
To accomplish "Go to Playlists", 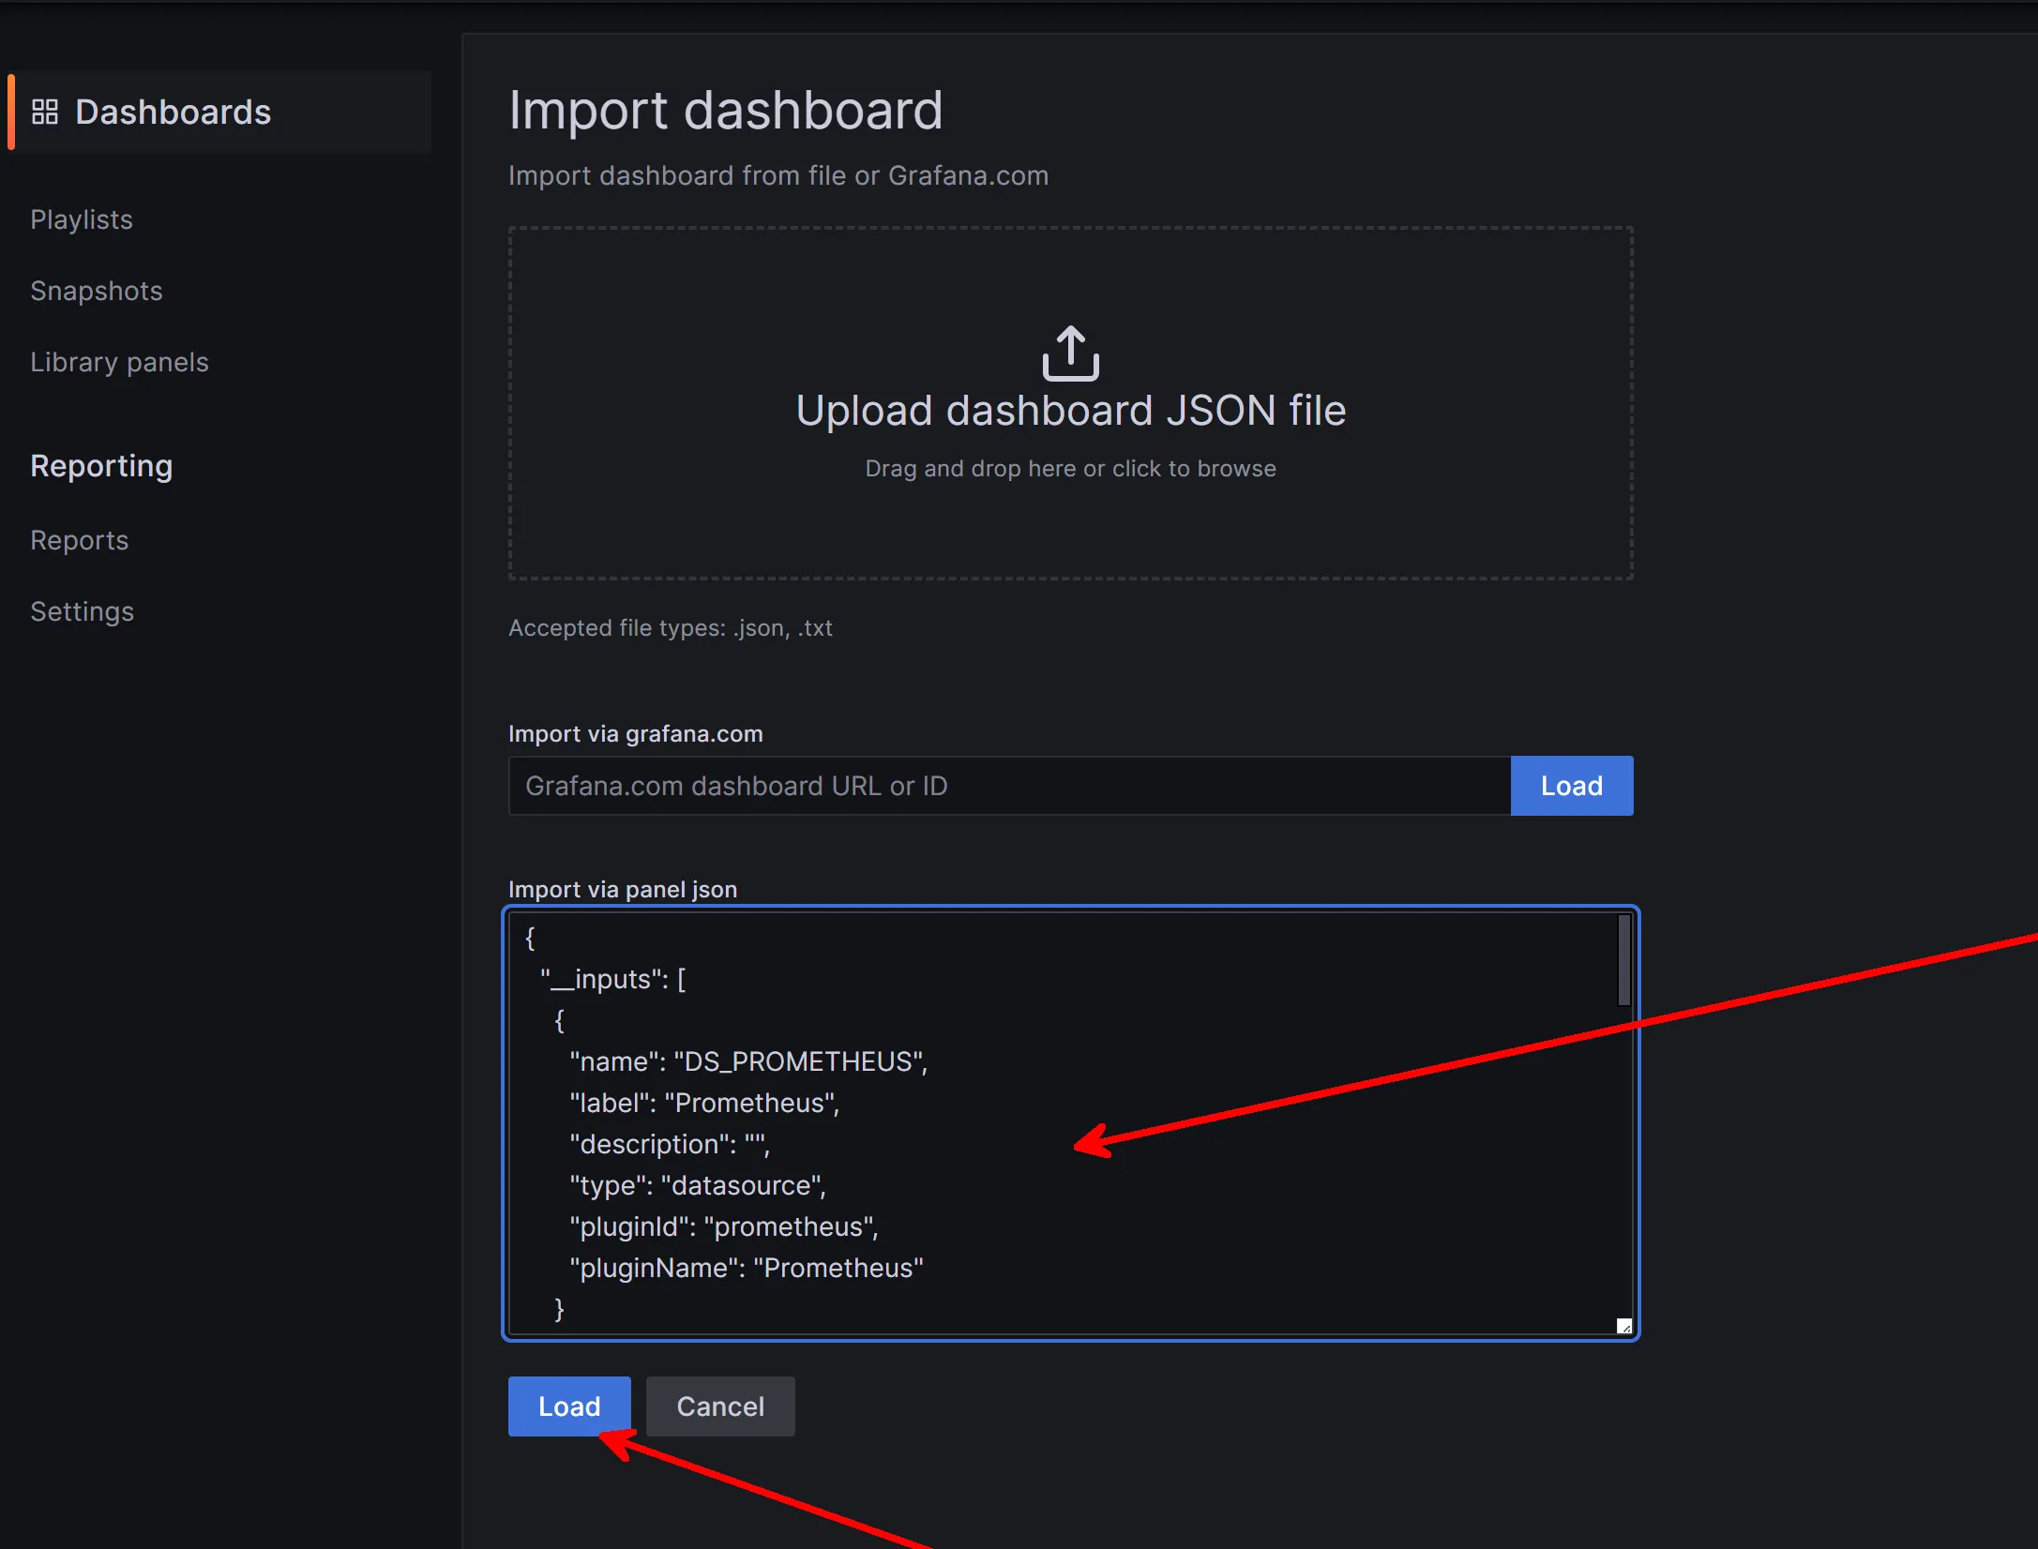I will tap(82, 219).
